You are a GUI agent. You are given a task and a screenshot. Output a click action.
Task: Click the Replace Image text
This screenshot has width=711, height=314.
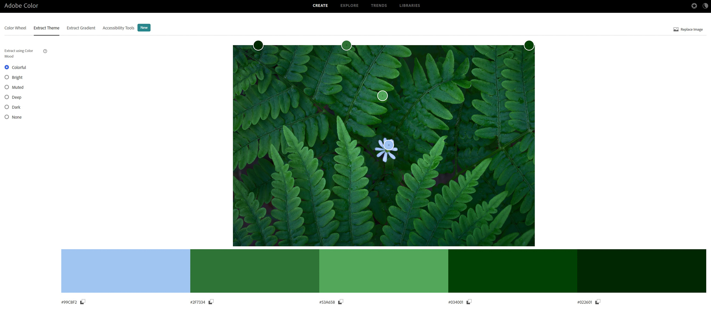point(692,29)
